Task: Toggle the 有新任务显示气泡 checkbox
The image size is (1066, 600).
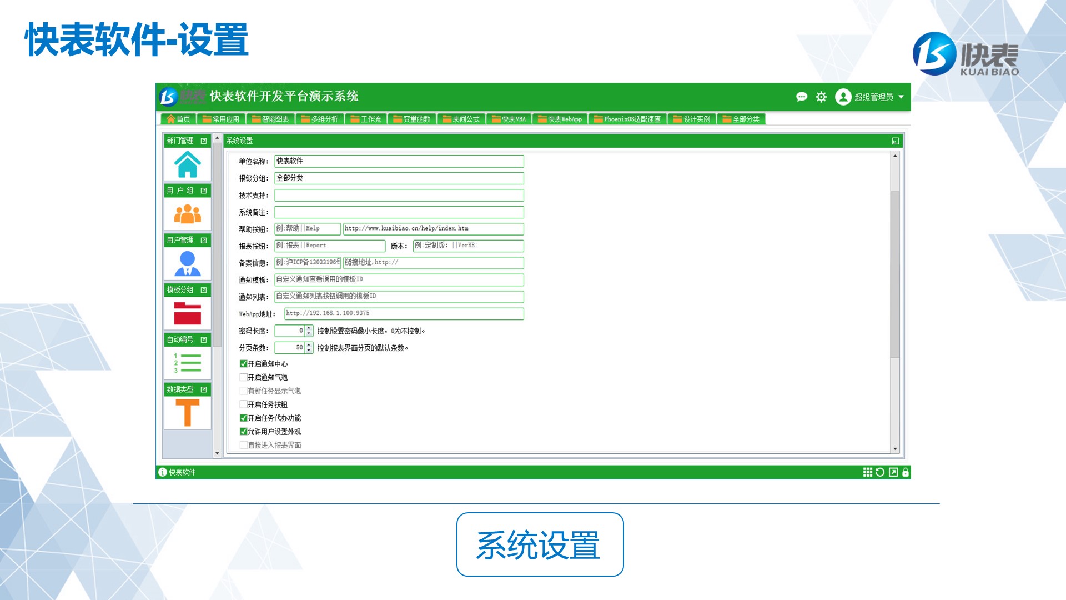Action: tap(243, 391)
